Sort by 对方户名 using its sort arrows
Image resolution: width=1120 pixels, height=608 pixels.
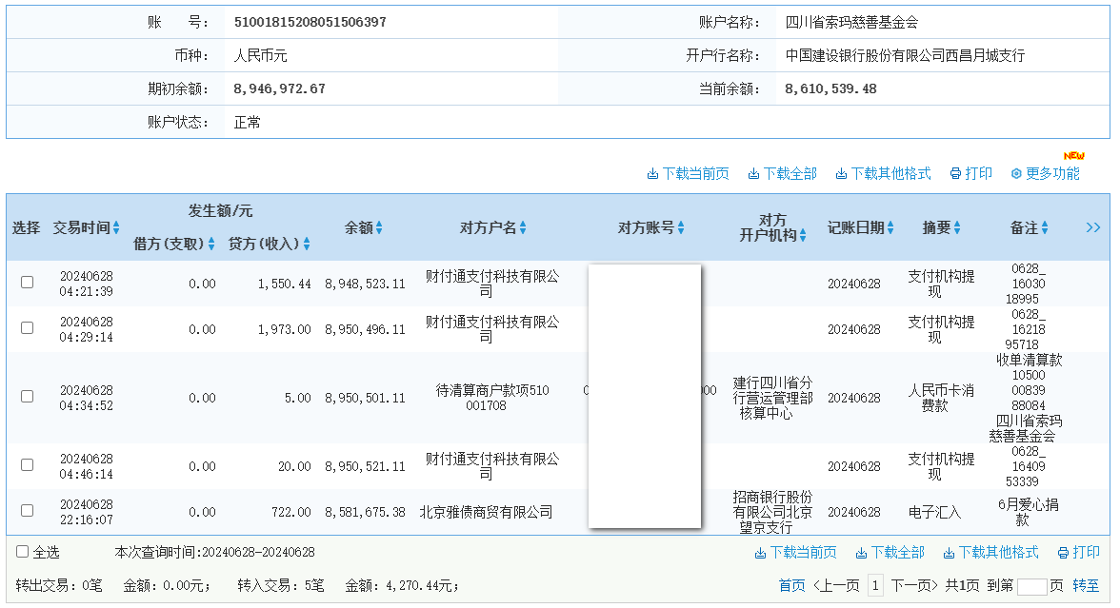523,227
